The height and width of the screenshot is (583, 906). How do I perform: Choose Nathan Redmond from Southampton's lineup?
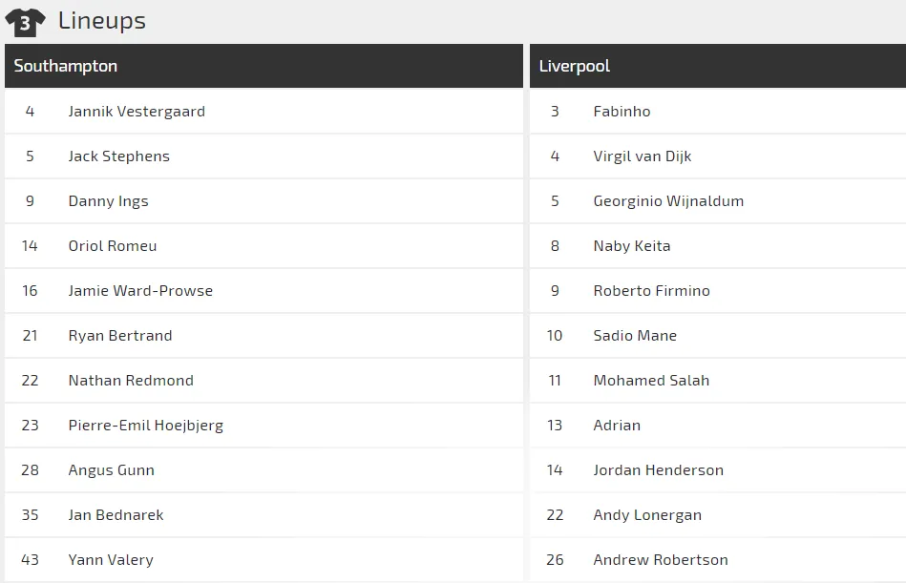coord(131,381)
